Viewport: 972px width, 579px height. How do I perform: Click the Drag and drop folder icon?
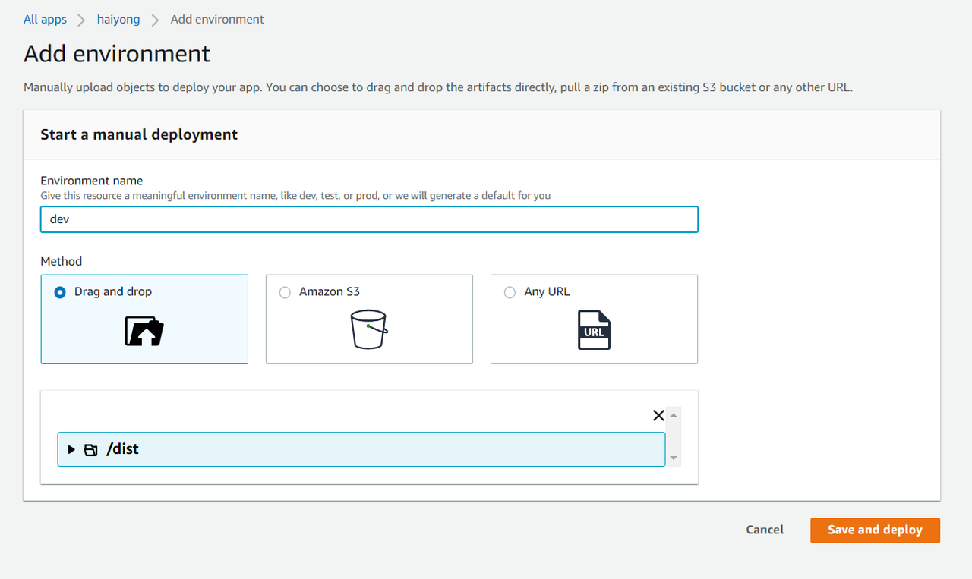(144, 331)
